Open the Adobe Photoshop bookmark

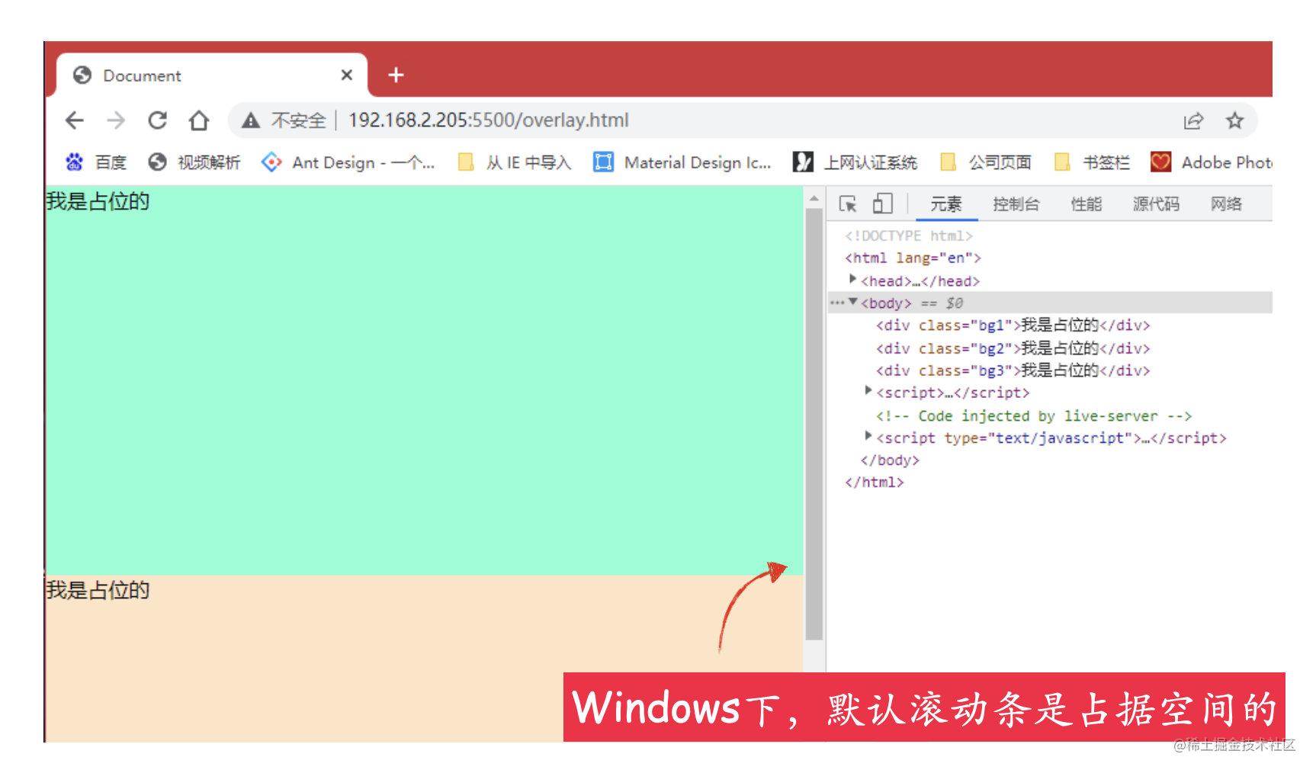[1211, 162]
